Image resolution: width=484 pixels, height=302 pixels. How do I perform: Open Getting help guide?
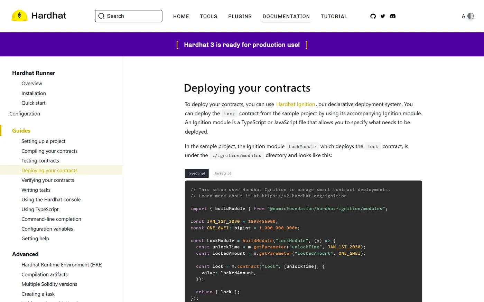coord(35,238)
